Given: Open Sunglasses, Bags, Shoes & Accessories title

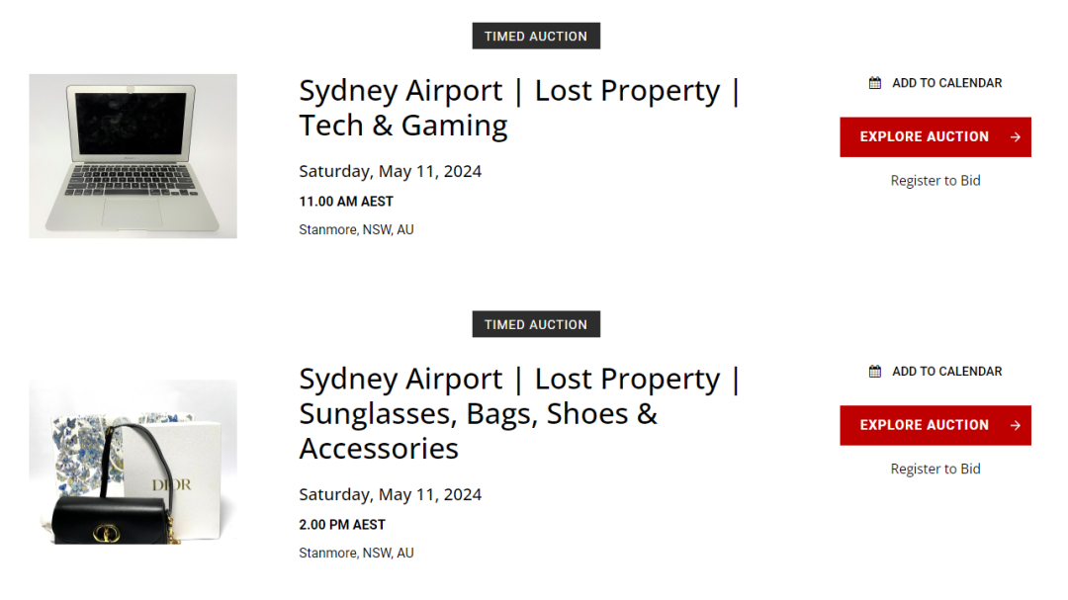Looking at the screenshot, I should 519,413.
